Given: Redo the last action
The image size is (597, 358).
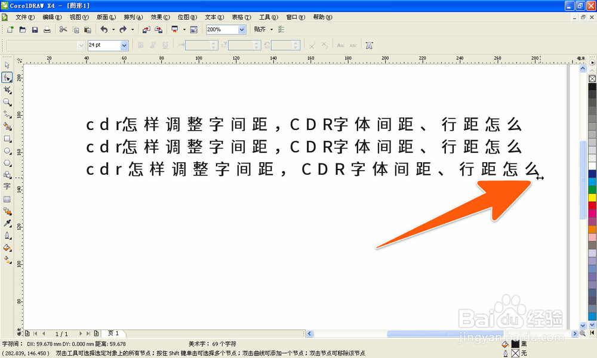Looking at the screenshot, I should 123,29.
